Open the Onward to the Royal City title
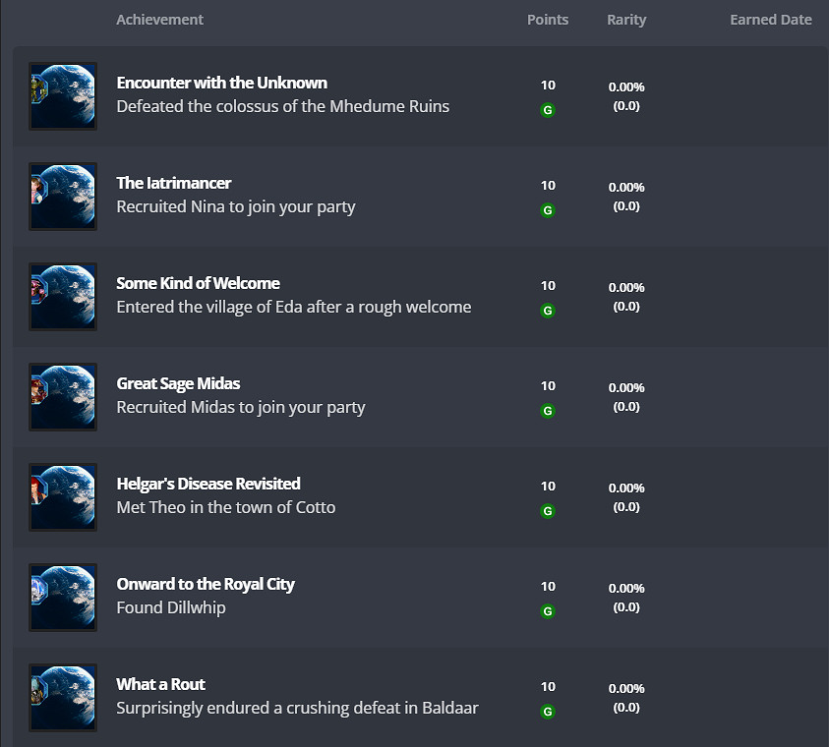 [x=205, y=584]
